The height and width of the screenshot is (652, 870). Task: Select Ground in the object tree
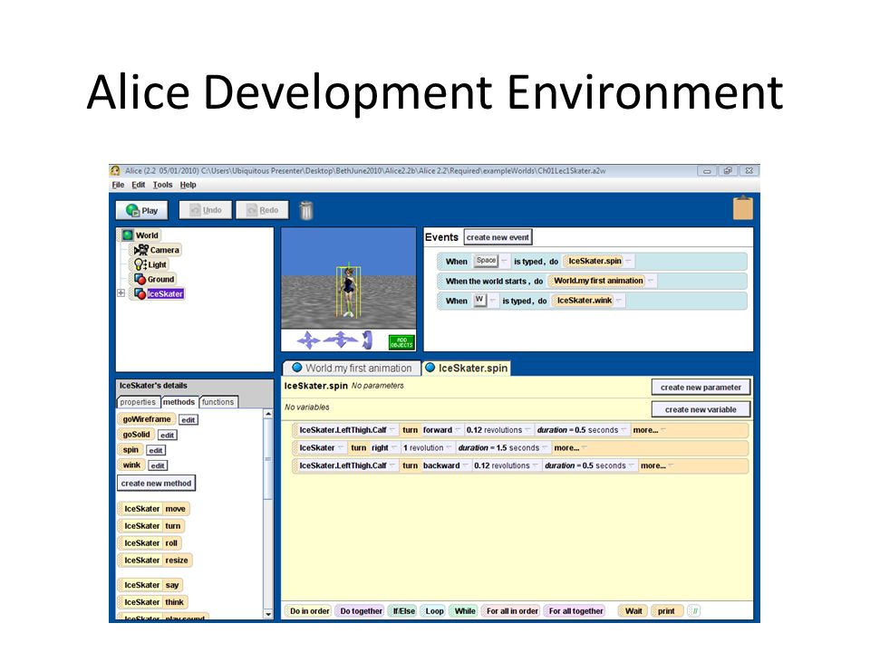(154, 279)
